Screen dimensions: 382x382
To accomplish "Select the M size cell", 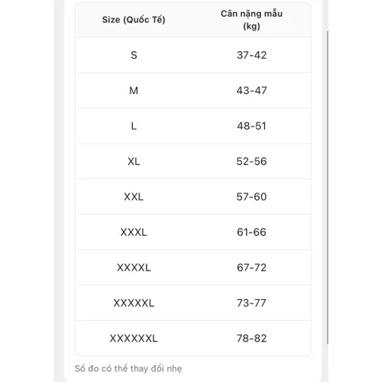I will click(134, 91).
